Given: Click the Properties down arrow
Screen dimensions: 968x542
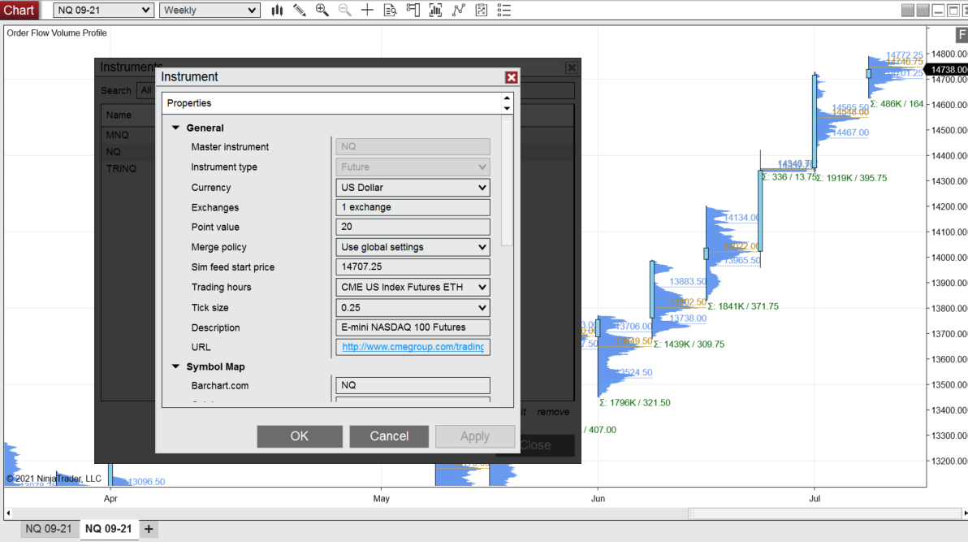Looking at the screenshot, I should 507,108.
